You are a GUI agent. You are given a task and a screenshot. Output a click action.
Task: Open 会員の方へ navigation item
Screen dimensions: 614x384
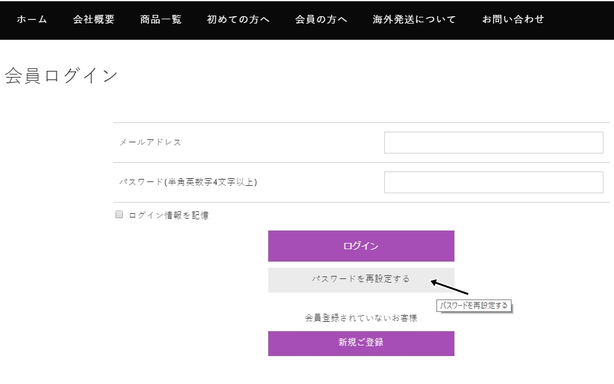click(321, 20)
